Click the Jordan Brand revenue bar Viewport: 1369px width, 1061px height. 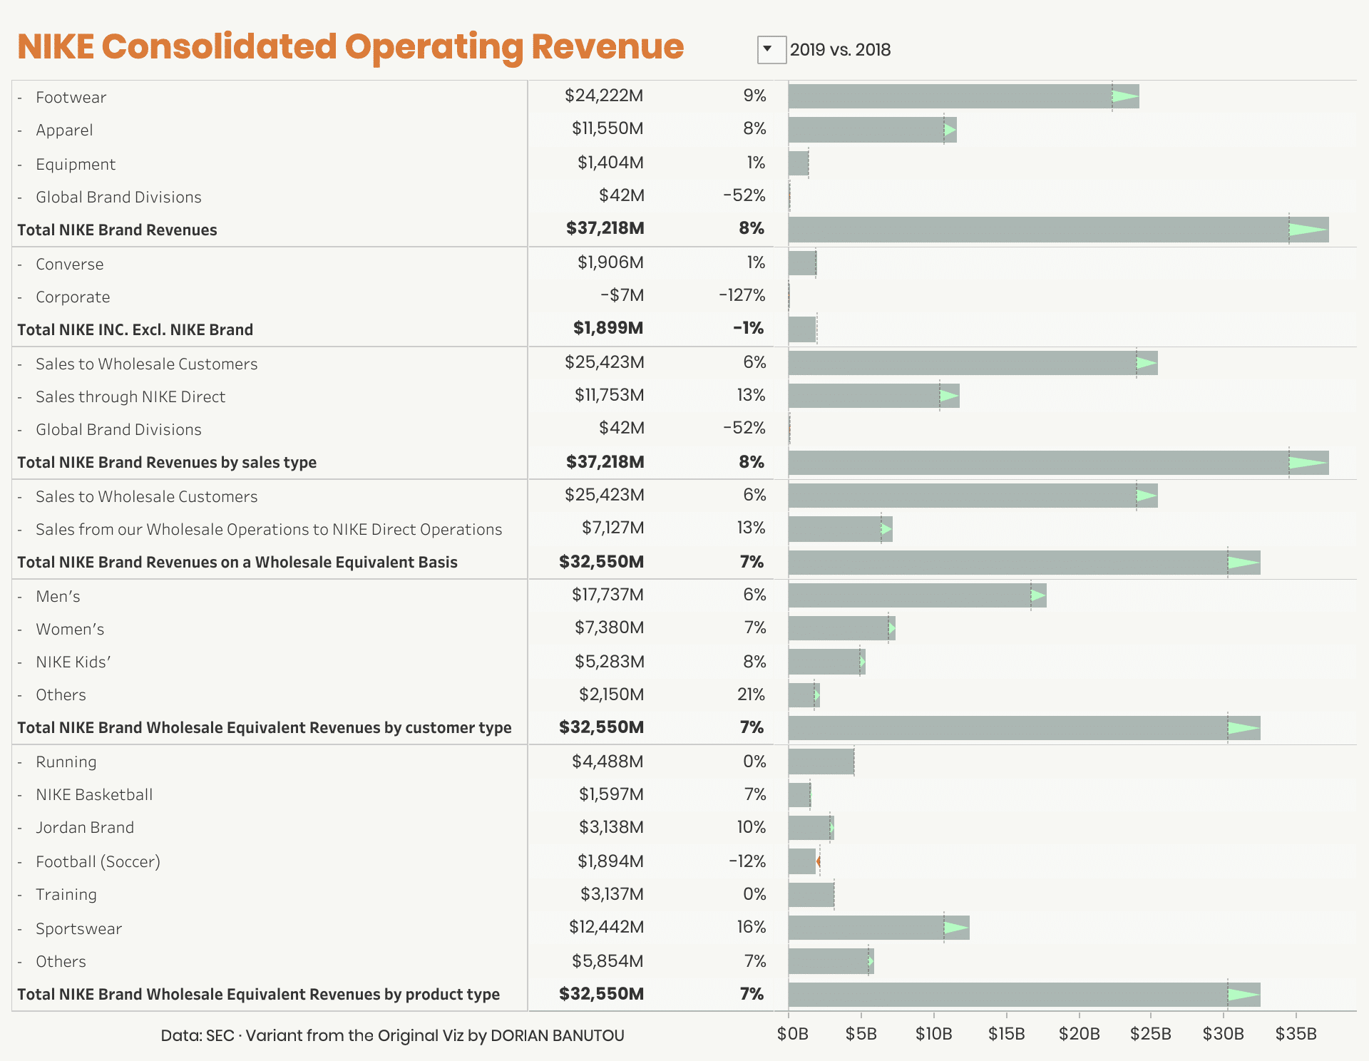(811, 828)
